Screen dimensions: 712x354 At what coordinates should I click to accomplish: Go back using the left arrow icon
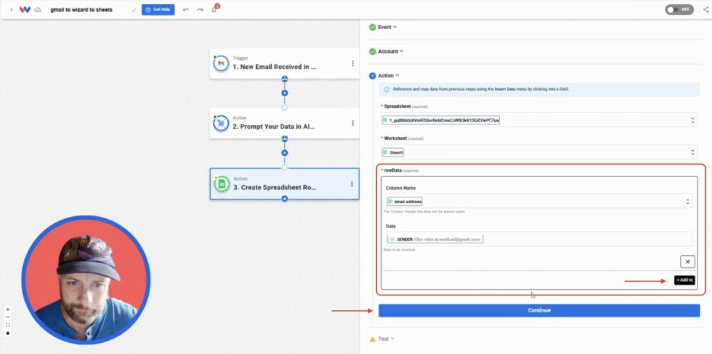(x=11, y=10)
